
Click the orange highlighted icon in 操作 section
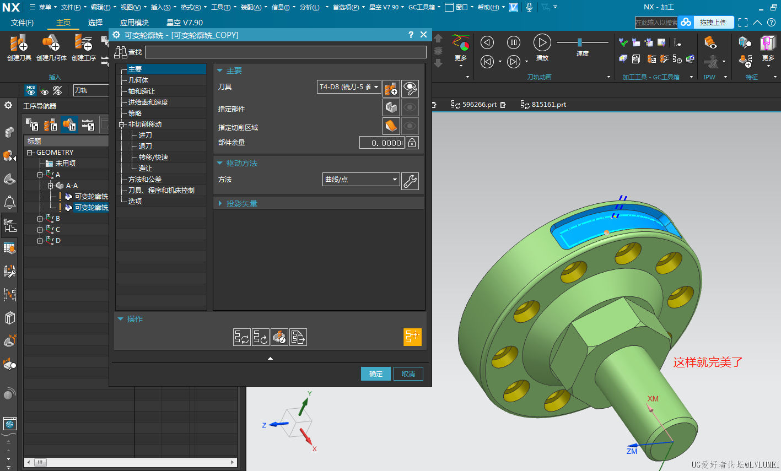pos(412,337)
